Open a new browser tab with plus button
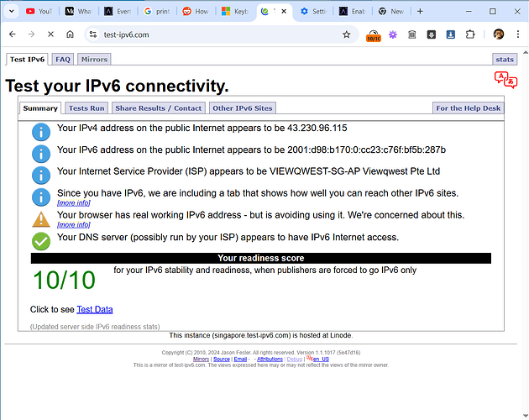Viewport: 529px width, 420px height. pos(420,12)
